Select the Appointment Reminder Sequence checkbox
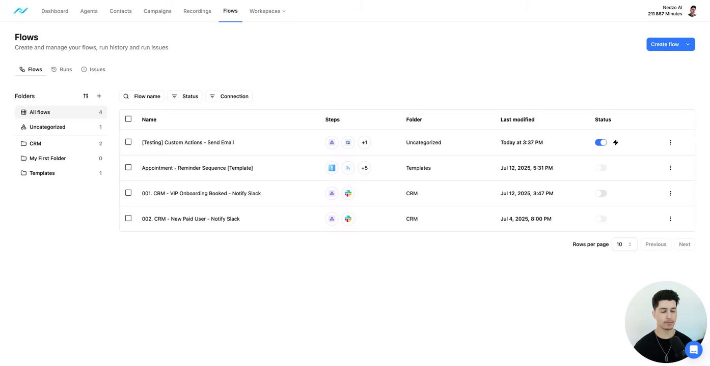This screenshot has width=710, height=366. point(128,168)
